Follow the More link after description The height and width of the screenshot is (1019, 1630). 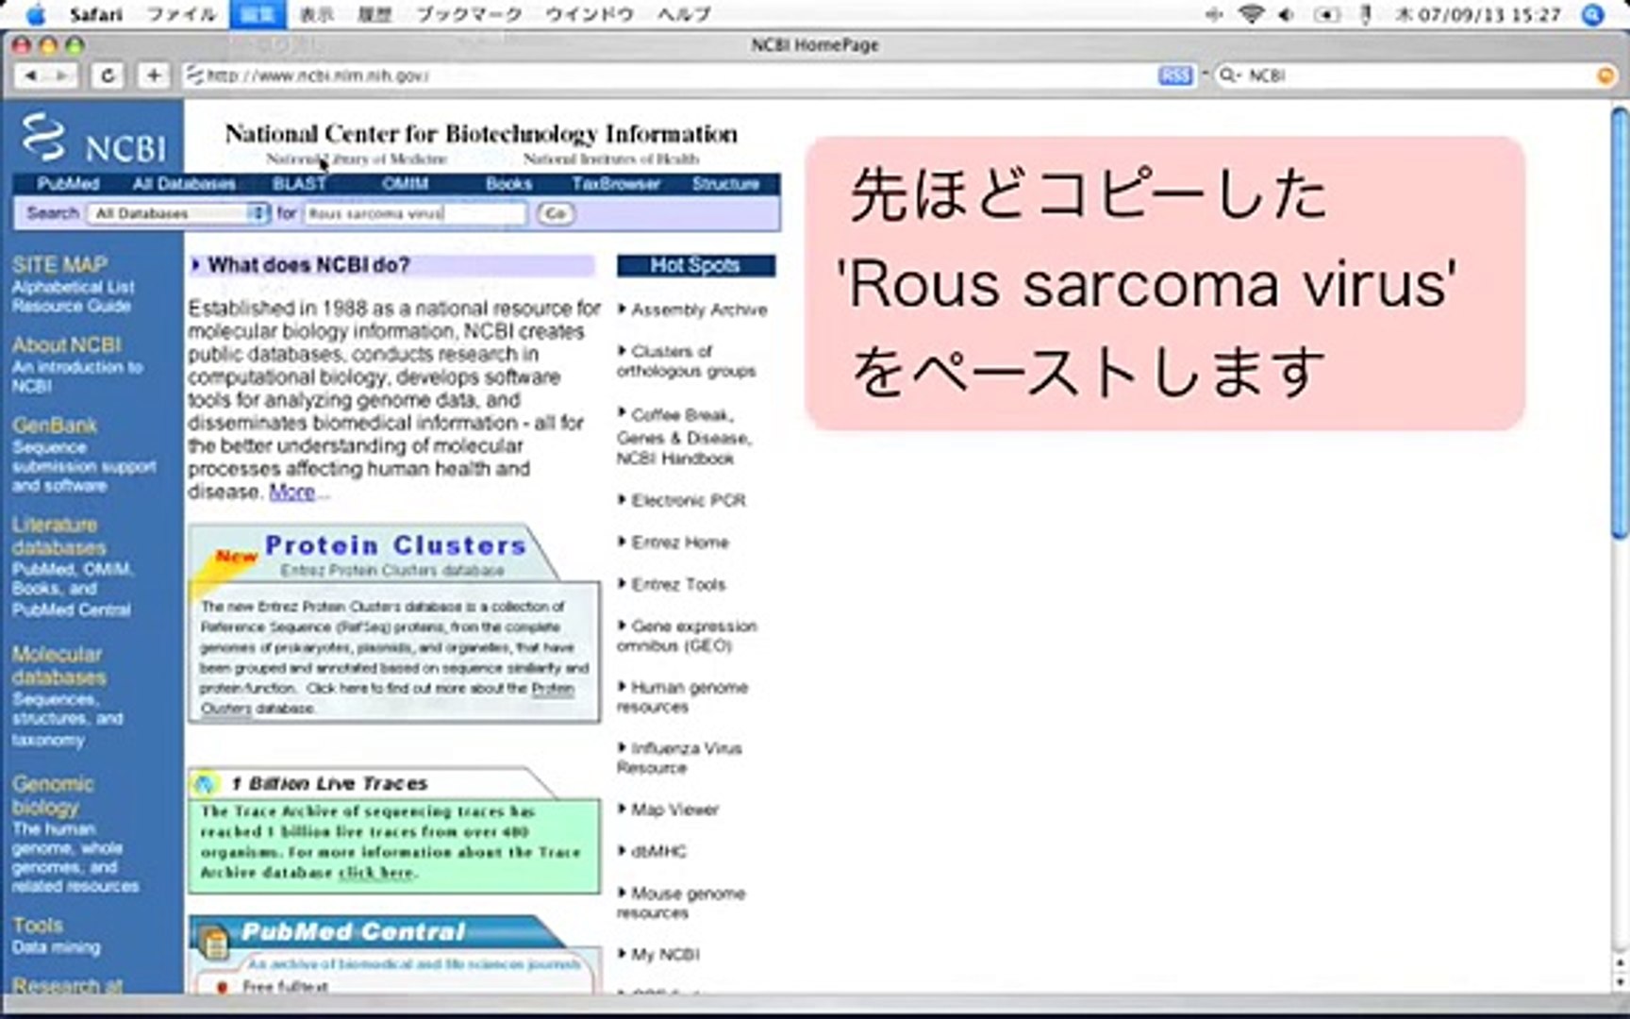click(x=291, y=492)
